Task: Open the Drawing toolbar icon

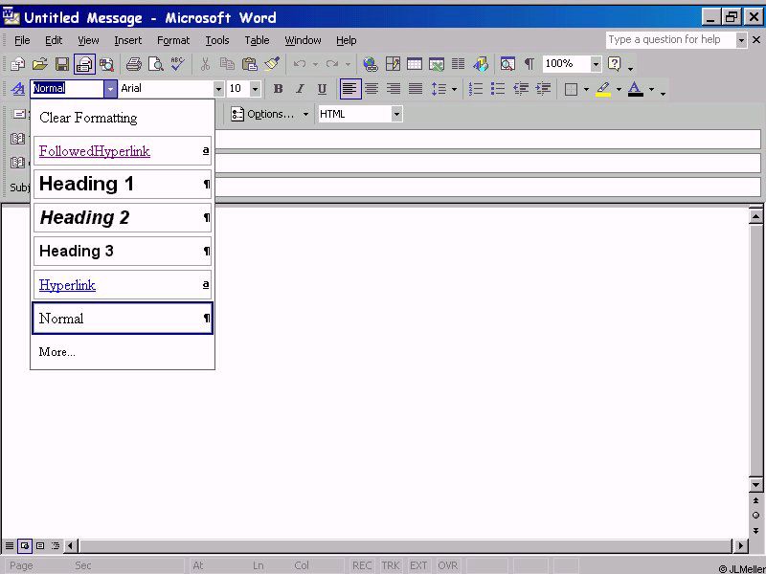Action: pos(481,64)
